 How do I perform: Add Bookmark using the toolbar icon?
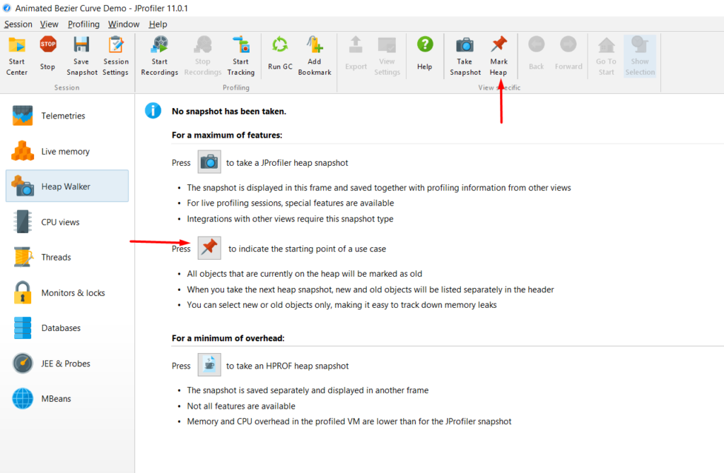pos(315,47)
